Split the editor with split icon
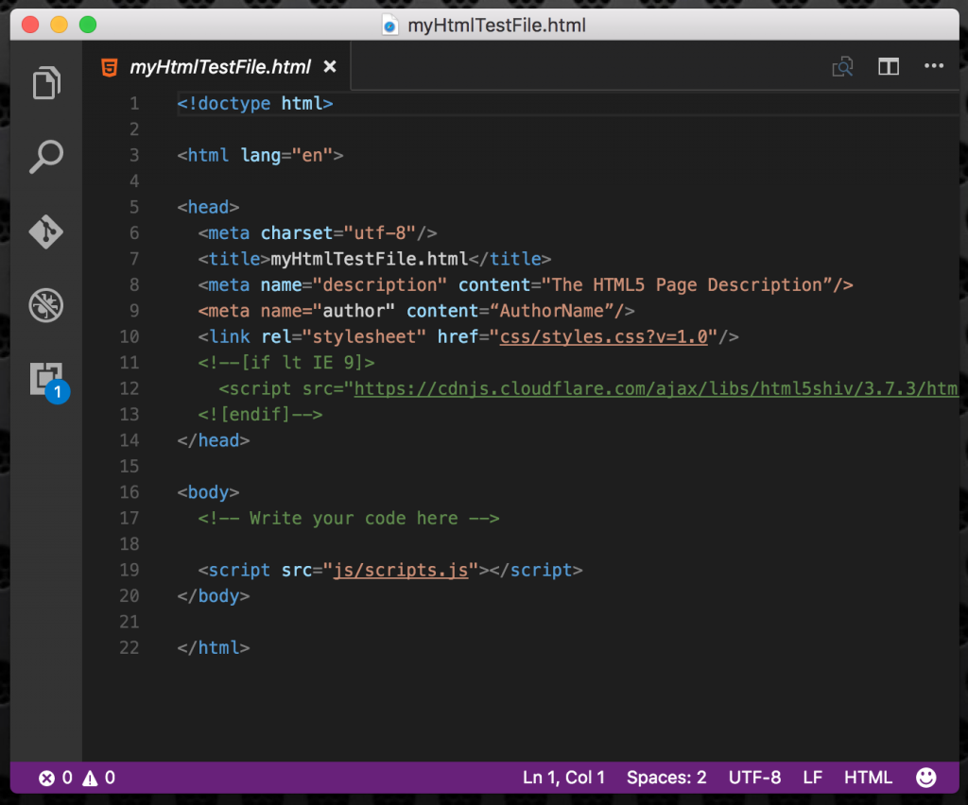The width and height of the screenshot is (968, 805). pos(889,66)
